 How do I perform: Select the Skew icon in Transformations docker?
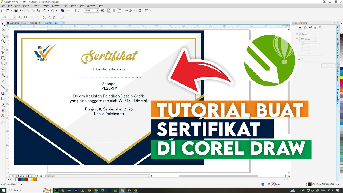[x=320, y=27]
